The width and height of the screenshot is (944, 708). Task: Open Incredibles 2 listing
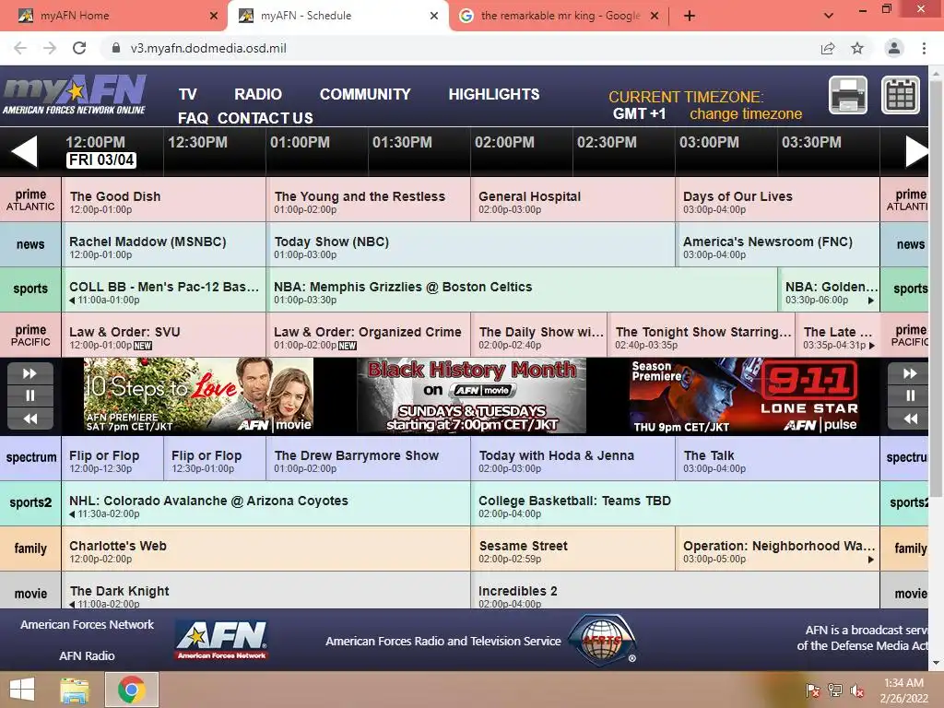coord(676,591)
